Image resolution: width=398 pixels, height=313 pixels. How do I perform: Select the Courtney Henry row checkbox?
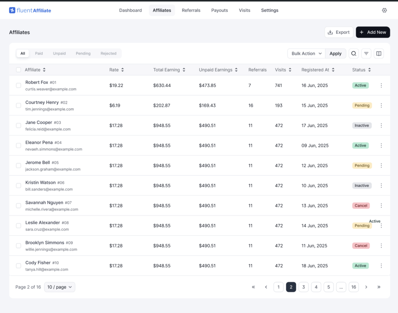(x=19, y=106)
